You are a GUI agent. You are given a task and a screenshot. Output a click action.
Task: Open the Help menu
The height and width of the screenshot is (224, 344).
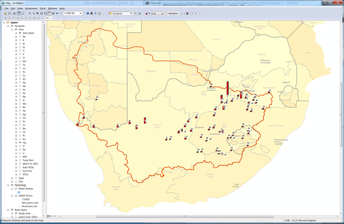tap(62, 8)
